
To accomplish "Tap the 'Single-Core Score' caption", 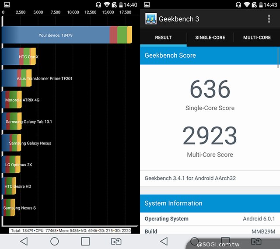I will coord(210,108).
